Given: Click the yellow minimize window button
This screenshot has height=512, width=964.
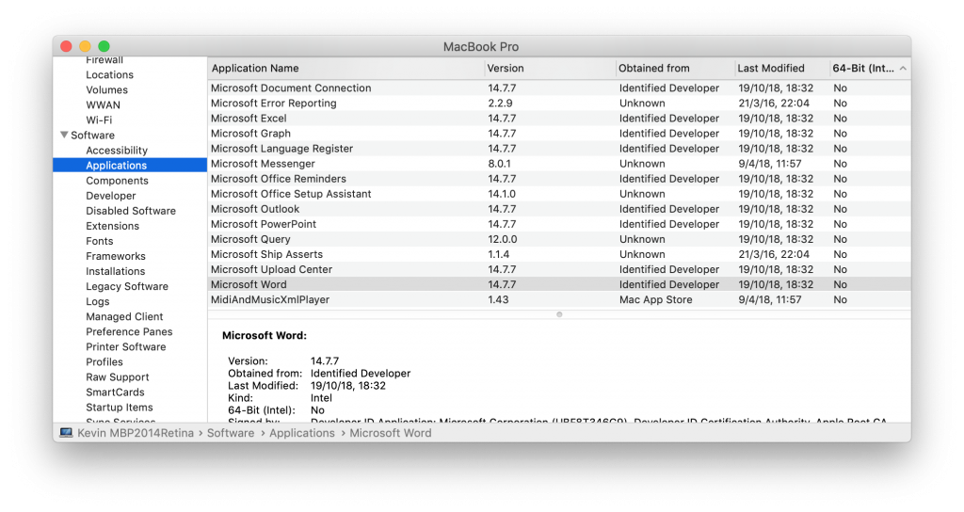Looking at the screenshot, I should pyautogui.click(x=85, y=46).
